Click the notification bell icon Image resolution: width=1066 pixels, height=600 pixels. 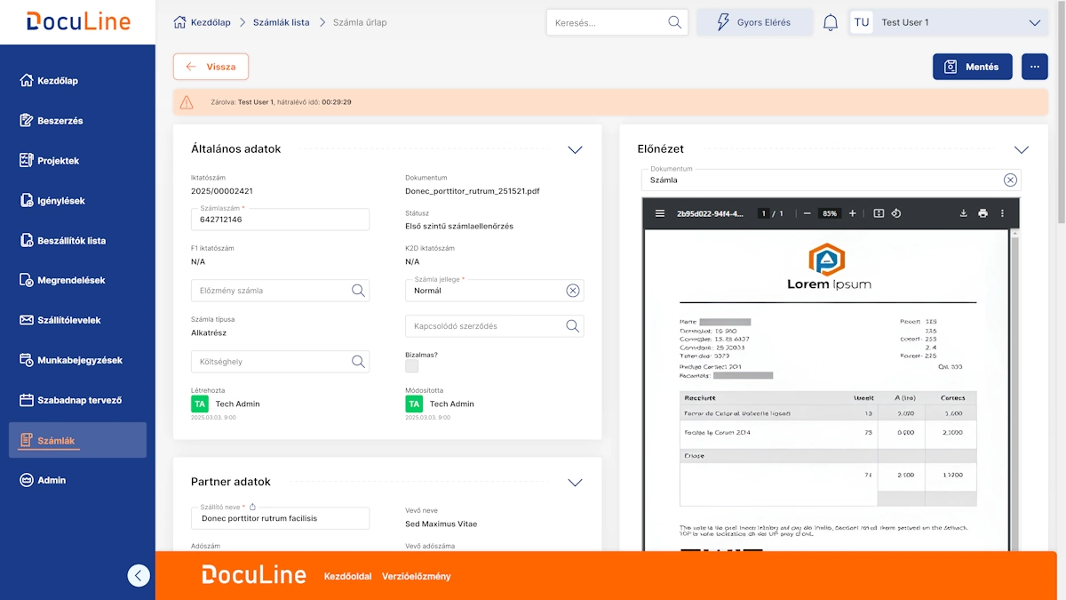[831, 22]
